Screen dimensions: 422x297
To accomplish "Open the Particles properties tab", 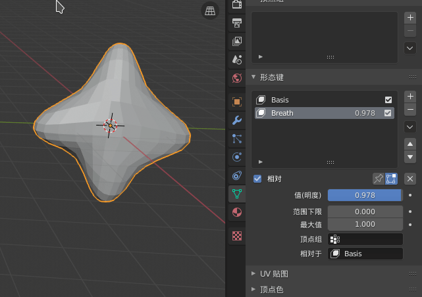I will (237, 139).
